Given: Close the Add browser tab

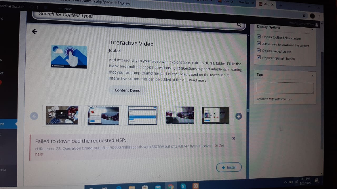Looking at the screenshot, I should click(x=272, y=4).
